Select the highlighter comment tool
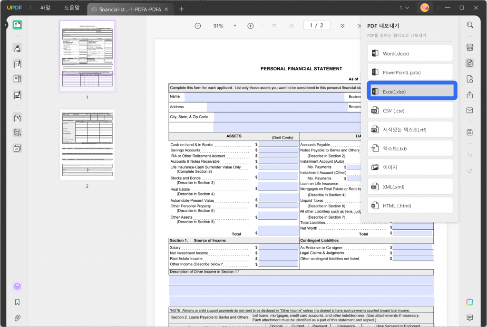Screen dimensions: 487x327 [18, 48]
